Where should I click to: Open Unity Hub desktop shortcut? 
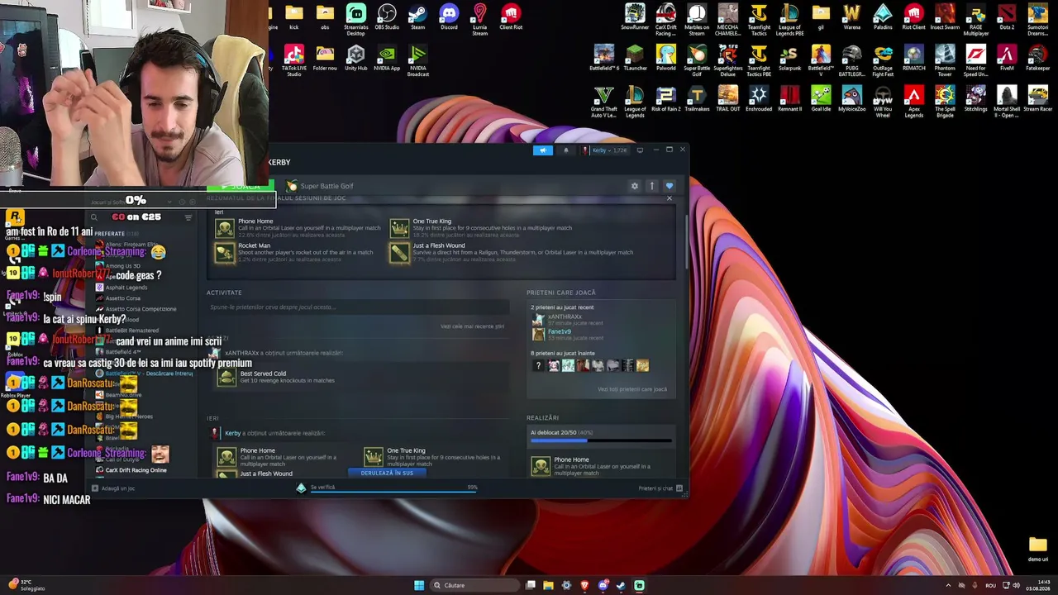pos(356,59)
